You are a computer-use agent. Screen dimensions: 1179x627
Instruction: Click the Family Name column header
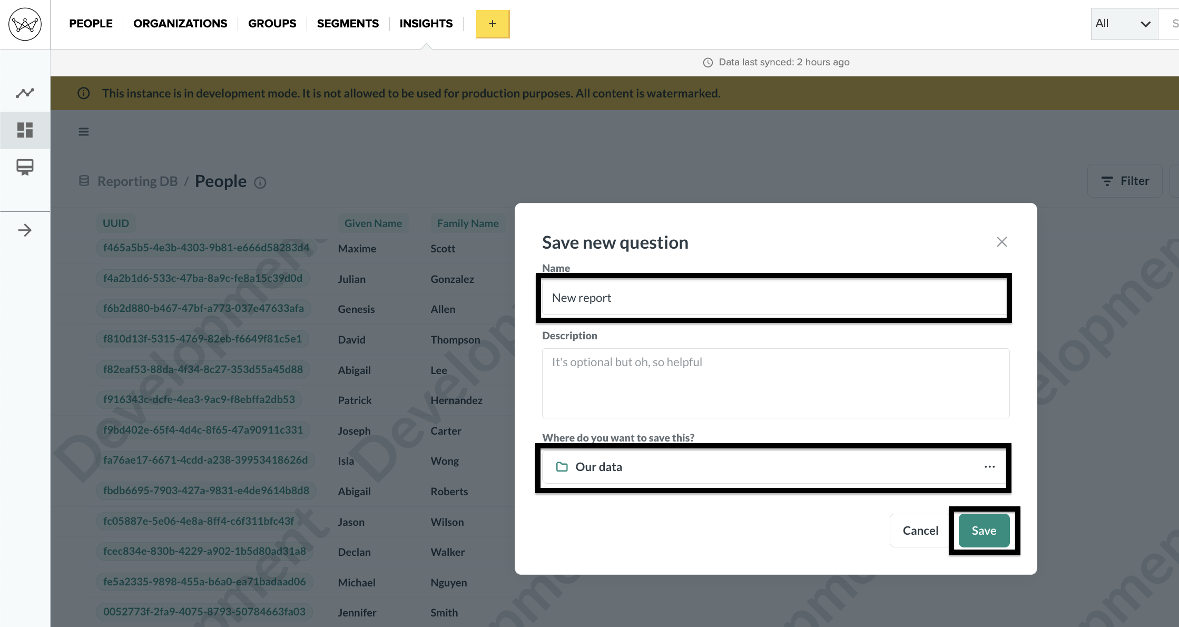click(x=468, y=223)
